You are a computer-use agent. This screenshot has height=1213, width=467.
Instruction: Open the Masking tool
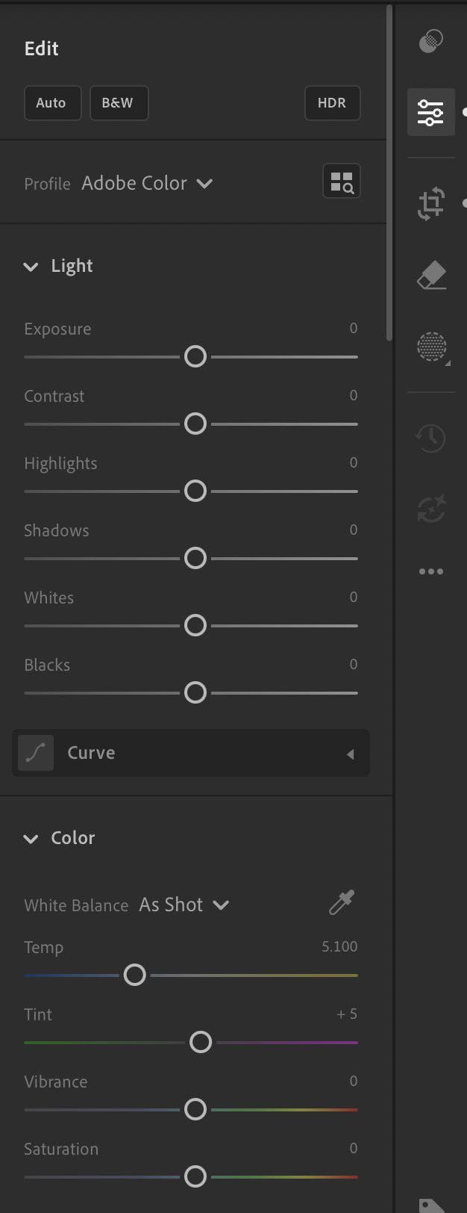click(431, 347)
